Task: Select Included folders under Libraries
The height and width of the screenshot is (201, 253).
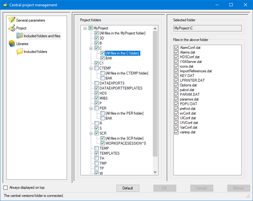Action: [x=35, y=52]
